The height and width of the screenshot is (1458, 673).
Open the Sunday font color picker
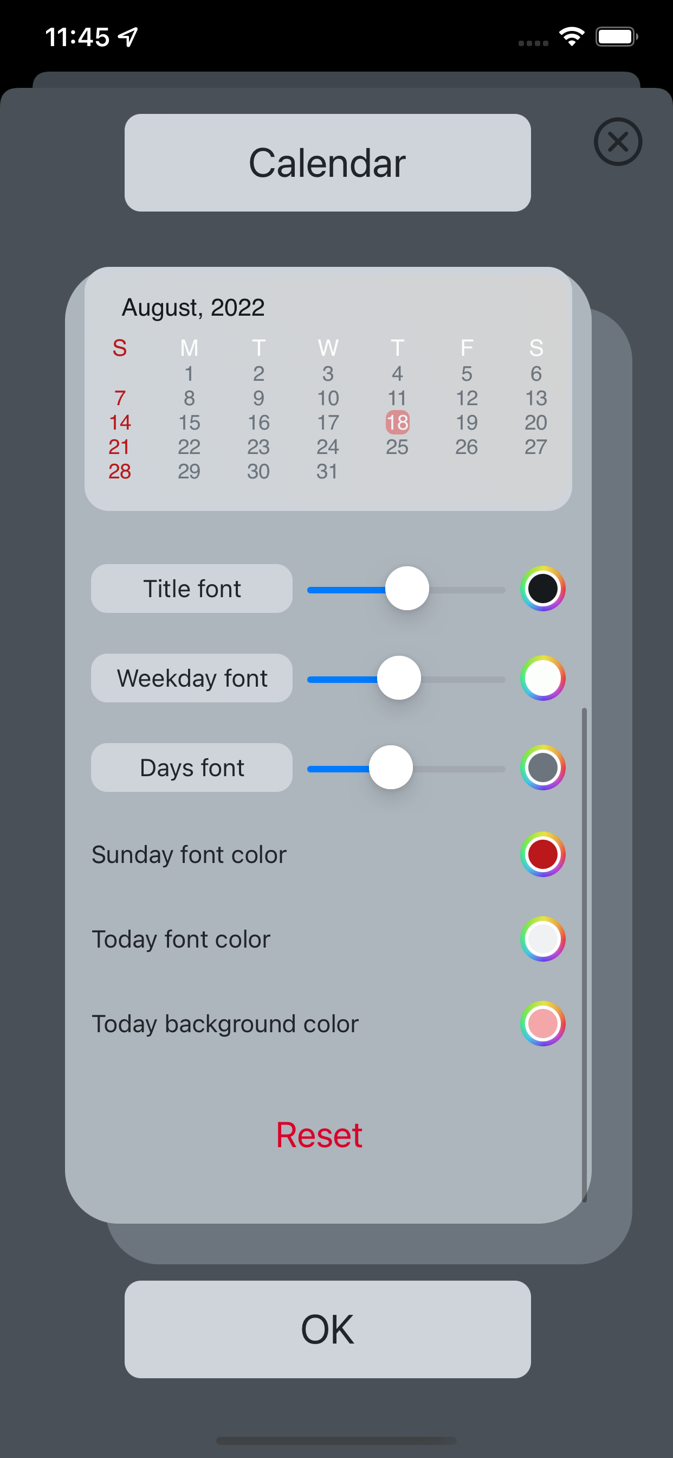(x=542, y=854)
